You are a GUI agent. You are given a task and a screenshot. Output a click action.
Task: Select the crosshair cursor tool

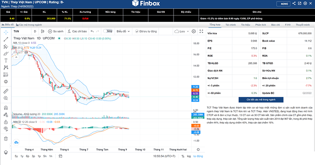6,32
